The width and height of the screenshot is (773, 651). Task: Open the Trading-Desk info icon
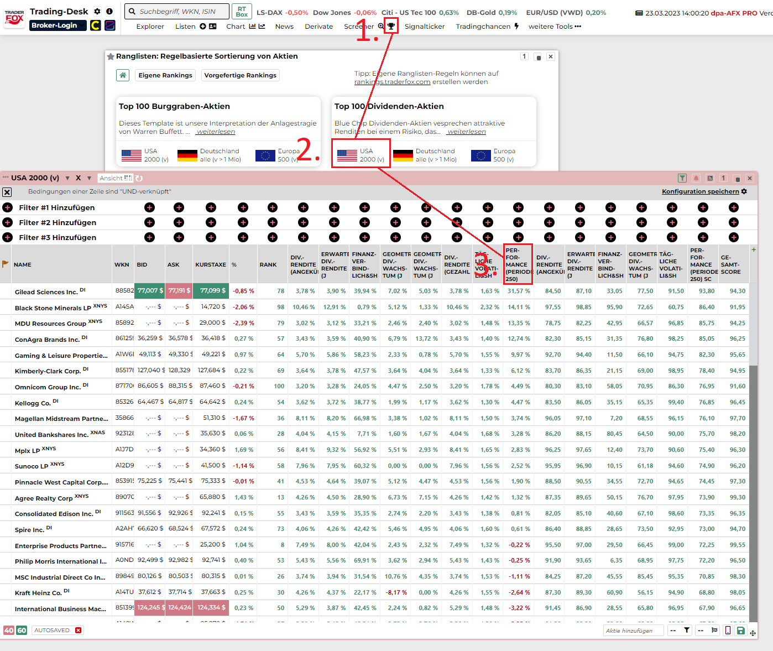[109, 11]
